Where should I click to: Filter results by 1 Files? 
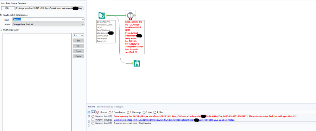point(158,112)
